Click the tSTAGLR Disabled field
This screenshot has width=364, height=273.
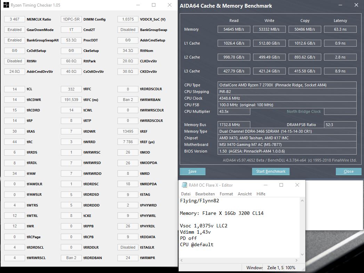click(x=128, y=248)
